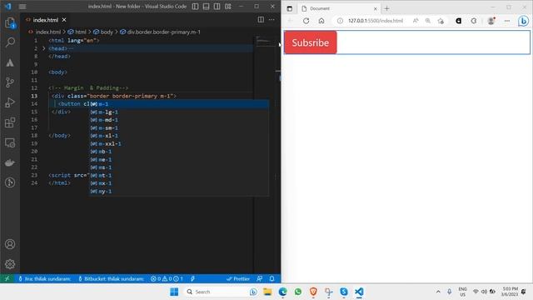
Task: Select the m-lg-1 suggestion
Action: [179, 112]
